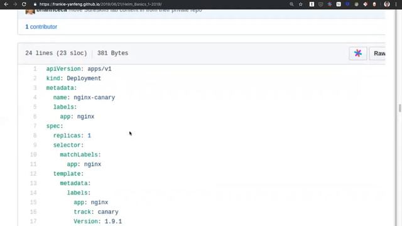Open the Notion-style 'N' extension

point(339,4)
